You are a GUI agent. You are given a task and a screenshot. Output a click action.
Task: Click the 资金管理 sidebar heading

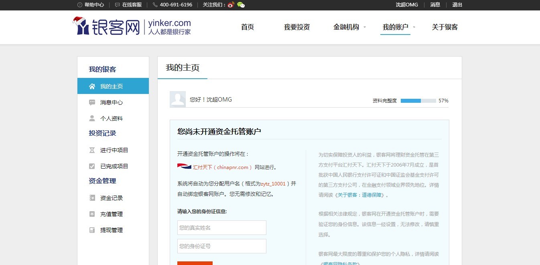pyautogui.click(x=102, y=181)
